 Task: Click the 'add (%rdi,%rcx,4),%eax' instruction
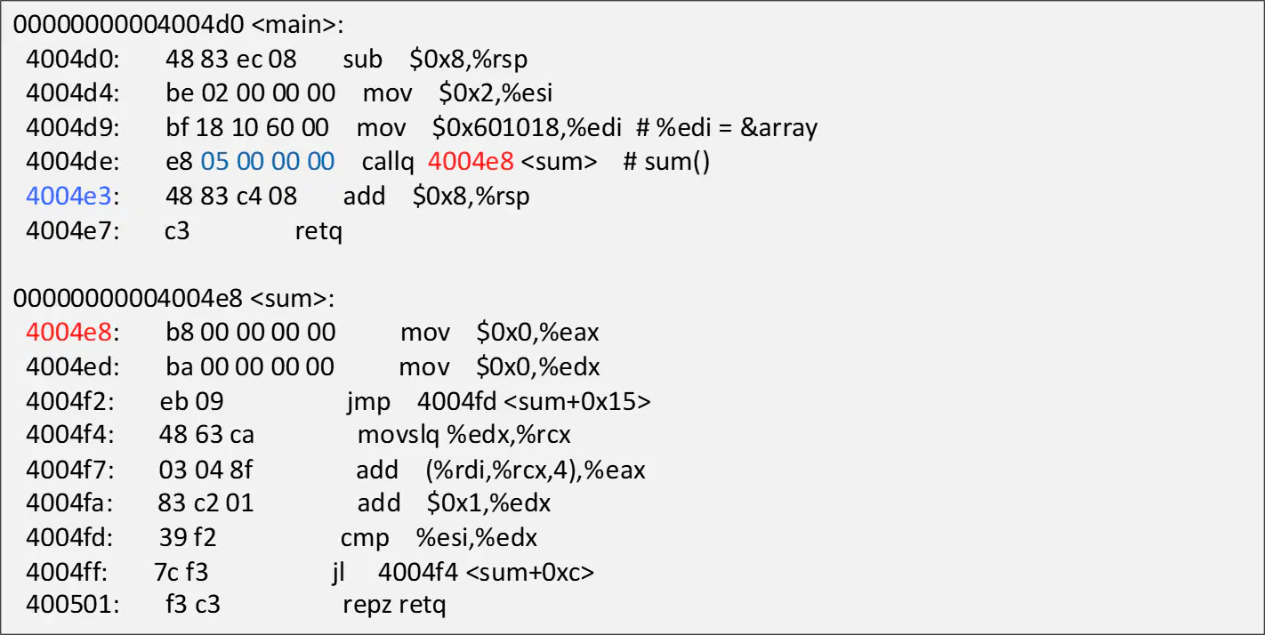point(501,470)
